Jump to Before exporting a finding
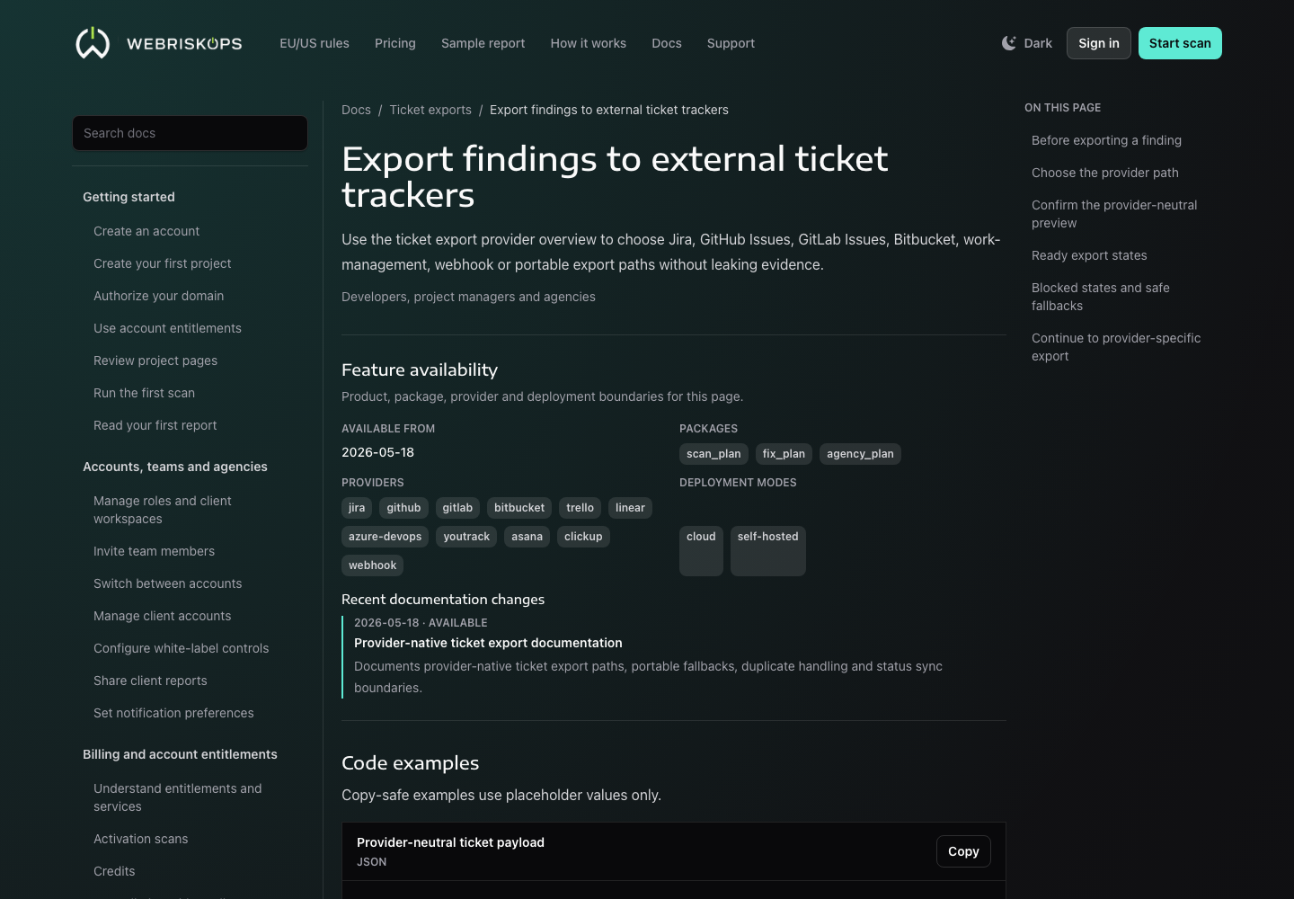Screen dimensions: 1294x899 coord(1106,140)
